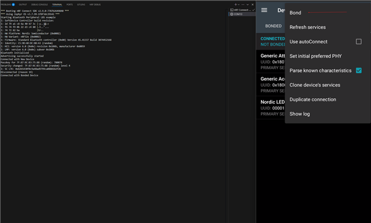Screen dimensions: 371x223
Task: Select the COM13 terminal entry
Action: [x=242, y=14]
